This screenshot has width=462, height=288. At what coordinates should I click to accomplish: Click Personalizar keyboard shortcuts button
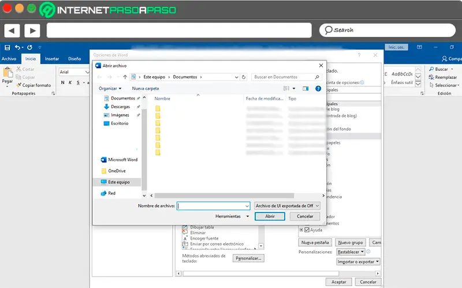pyautogui.click(x=248, y=258)
